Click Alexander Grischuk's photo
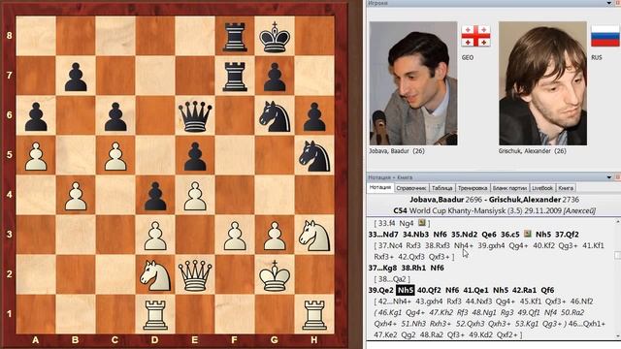This screenshot has height=349, width=621. coord(543,83)
